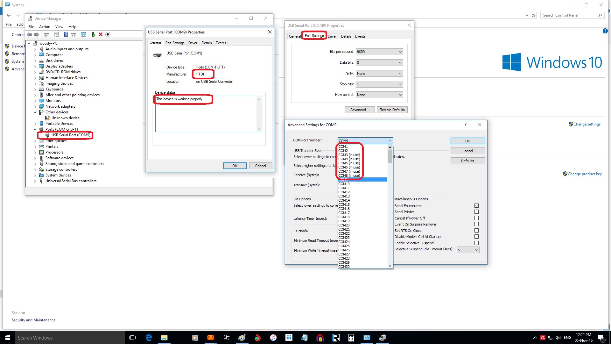Viewport: 611px width, 344px height.
Task: Check the Set RTS On Close option
Action: [476, 231]
